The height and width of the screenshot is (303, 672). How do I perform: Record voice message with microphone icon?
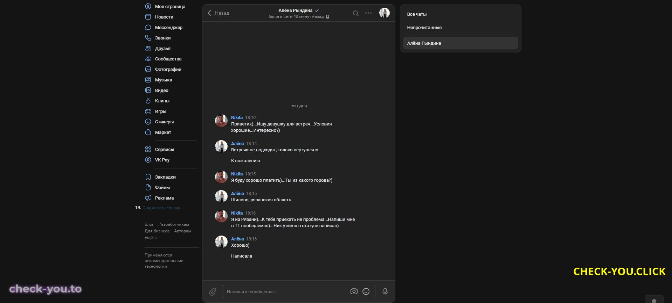[385, 291]
